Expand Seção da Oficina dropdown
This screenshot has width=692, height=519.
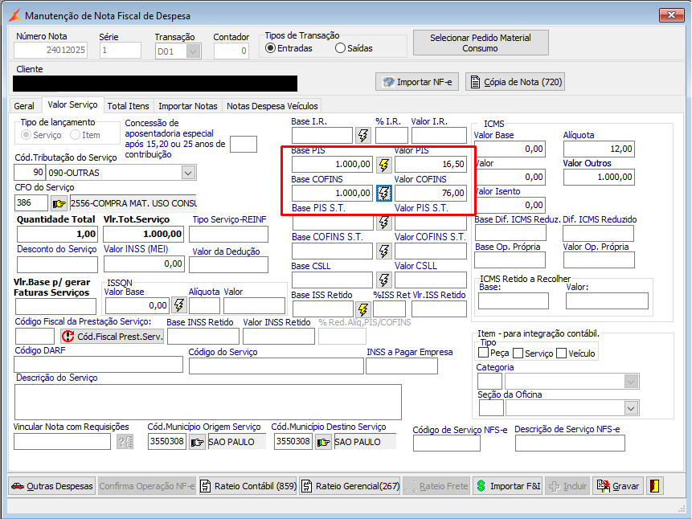pyautogui.click(x=631, y=408)
